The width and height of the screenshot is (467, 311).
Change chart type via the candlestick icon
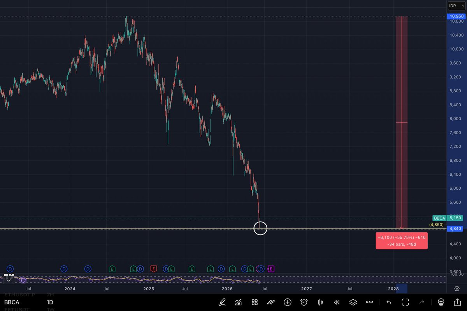tap(321, 302)
